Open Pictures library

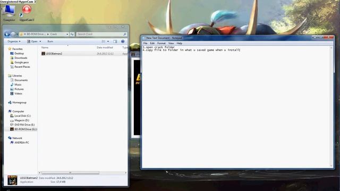tap(19, 89)
